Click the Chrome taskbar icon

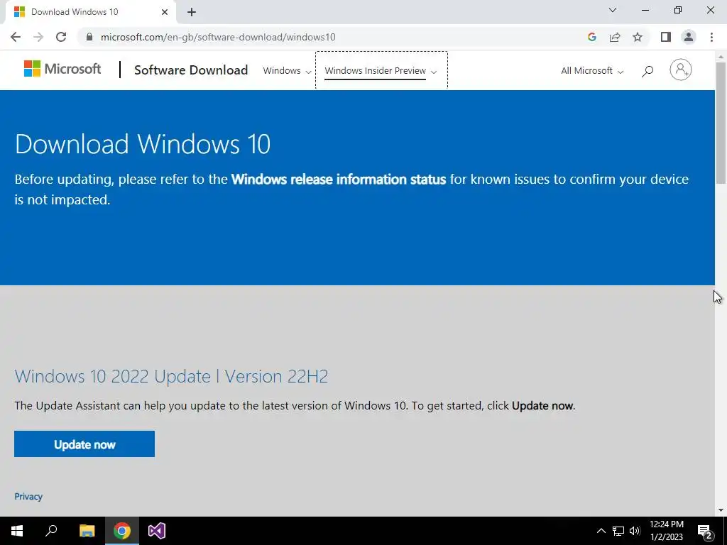(x=122, y=531)
